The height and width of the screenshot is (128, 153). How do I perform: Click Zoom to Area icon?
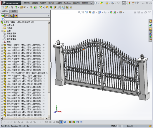click(83, 12)
